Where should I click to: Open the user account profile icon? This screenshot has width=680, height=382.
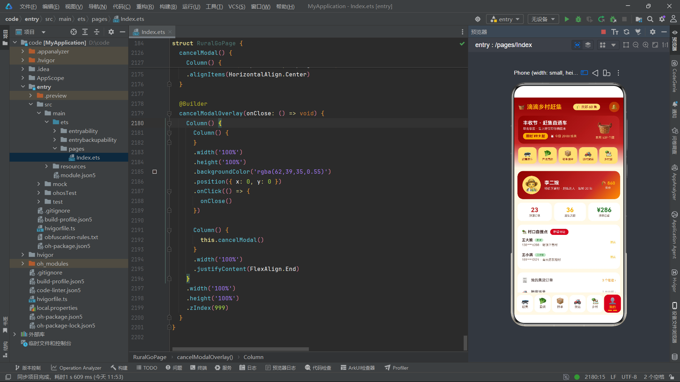(673, 19)
